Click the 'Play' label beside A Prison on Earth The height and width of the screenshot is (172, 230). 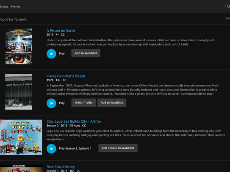62,54
